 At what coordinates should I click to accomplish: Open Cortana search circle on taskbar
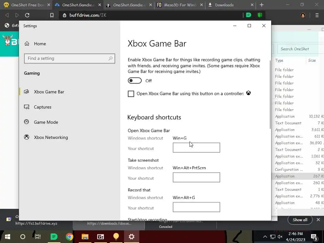(23, 237)
